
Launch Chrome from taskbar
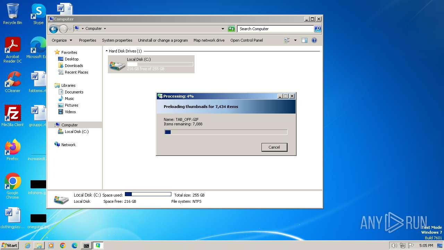(63, 245)
